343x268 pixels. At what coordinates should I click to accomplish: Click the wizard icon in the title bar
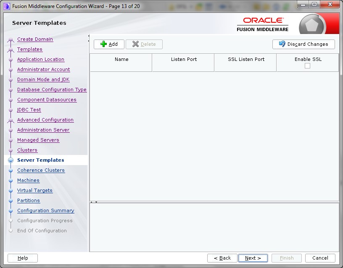(x=7, y=6)
